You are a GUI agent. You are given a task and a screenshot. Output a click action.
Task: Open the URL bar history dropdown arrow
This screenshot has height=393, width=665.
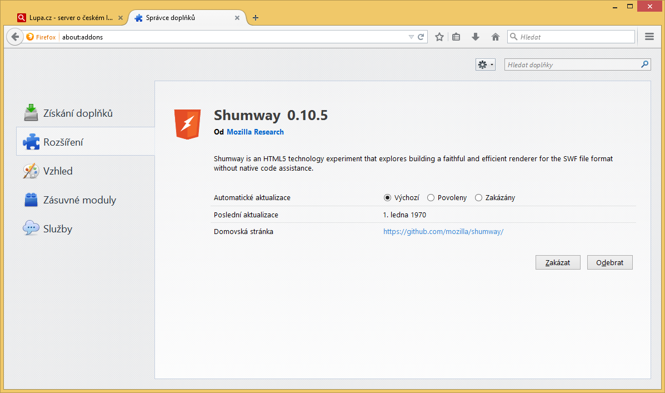pyautogui.click(x=411, y=37)
